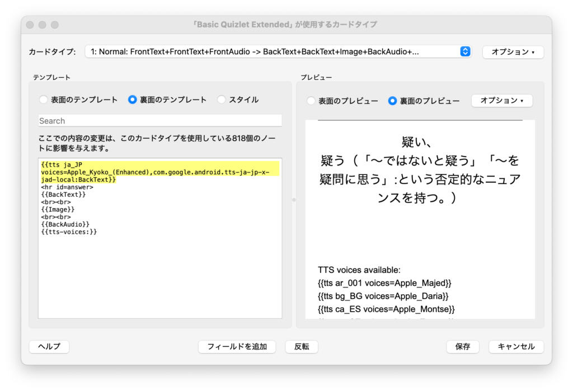The width and height of the screenshot is (573, 391).
Task: Cancel with the キャンセル button
Action: tap(516, 346)
